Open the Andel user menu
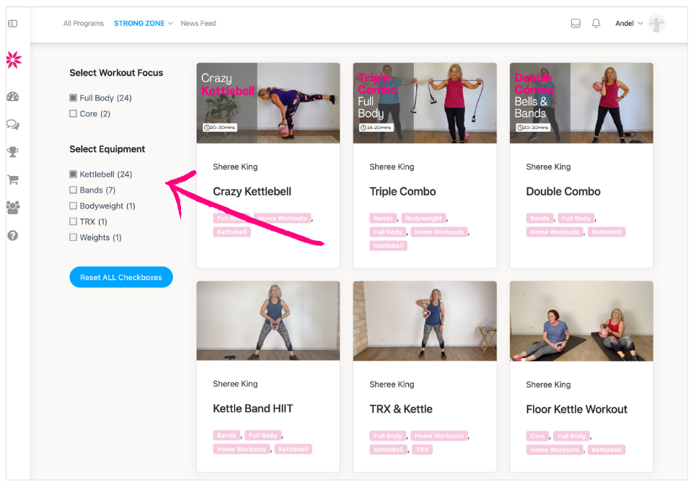This screenshot has width=696, height=489. pos(629,24)
